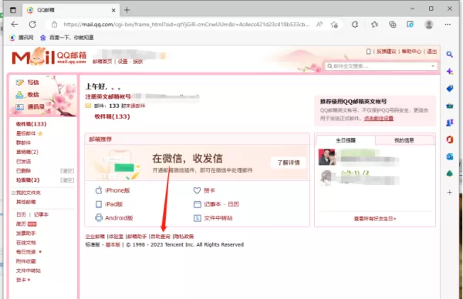Click the 了解详情 button
Image resolution: width=463 pixels, height=299 pixels.
coord(289,163)
